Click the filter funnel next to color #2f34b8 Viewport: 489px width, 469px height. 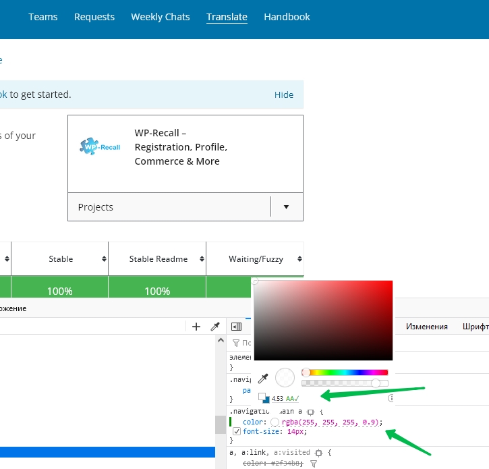pyautogui.click(x=313, y=464)
